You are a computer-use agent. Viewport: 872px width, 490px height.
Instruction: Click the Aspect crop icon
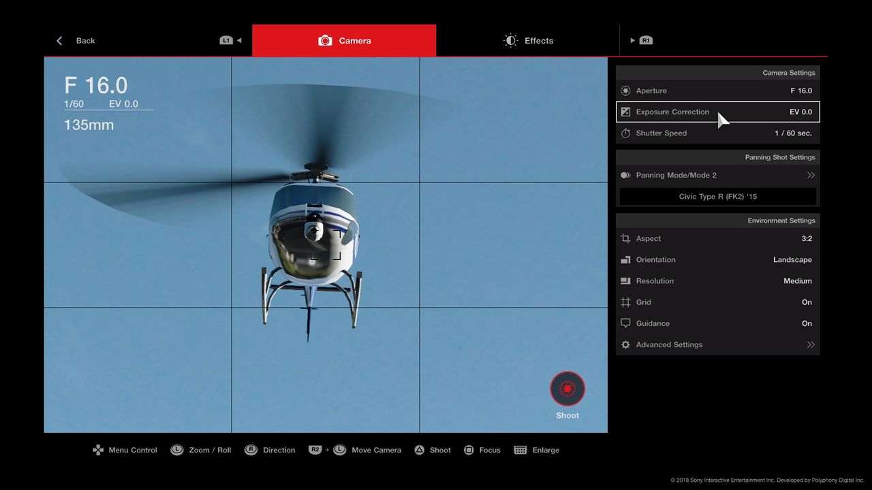[625, 239]
